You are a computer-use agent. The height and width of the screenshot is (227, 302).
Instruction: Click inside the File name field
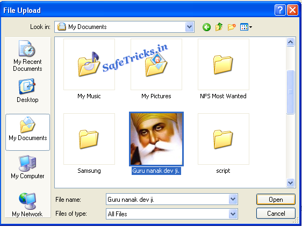click(x=168, y=199)
